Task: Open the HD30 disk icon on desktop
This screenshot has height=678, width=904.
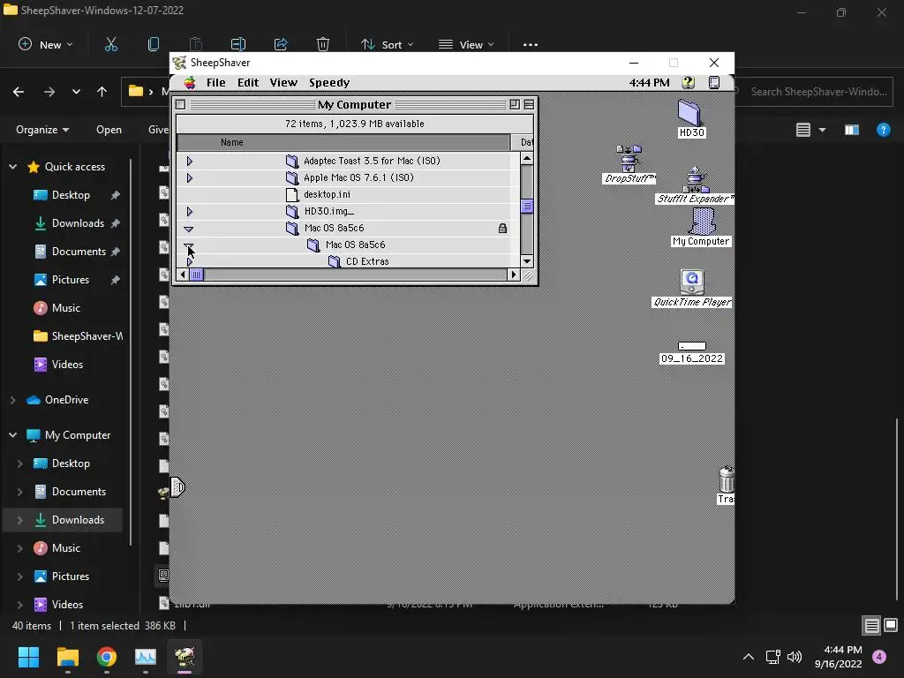Action: click(x=689, y=112)
